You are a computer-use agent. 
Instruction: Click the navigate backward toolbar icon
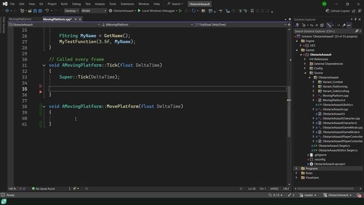(7, 11)
